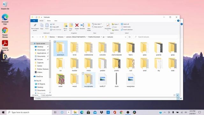Switch to the Share ribbon tab
Screen dimensions: 204x115
click(49, 21)
